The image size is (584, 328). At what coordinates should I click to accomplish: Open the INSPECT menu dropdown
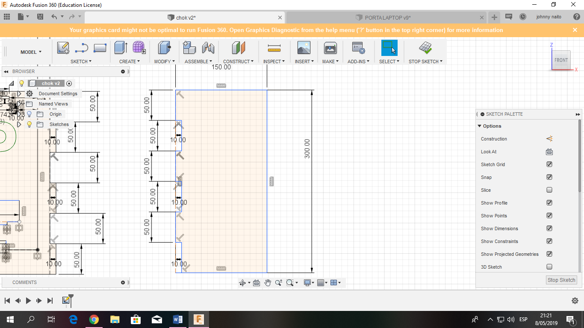pos(274,61)
